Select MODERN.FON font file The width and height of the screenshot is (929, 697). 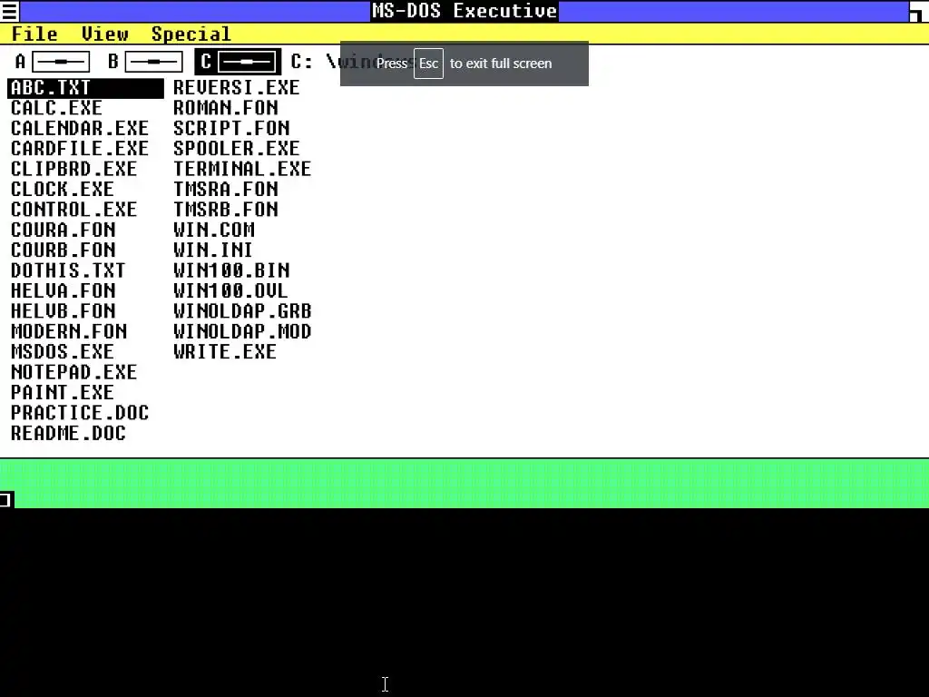pos(69,330)
